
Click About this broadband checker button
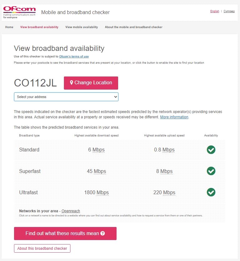(42, 249)
